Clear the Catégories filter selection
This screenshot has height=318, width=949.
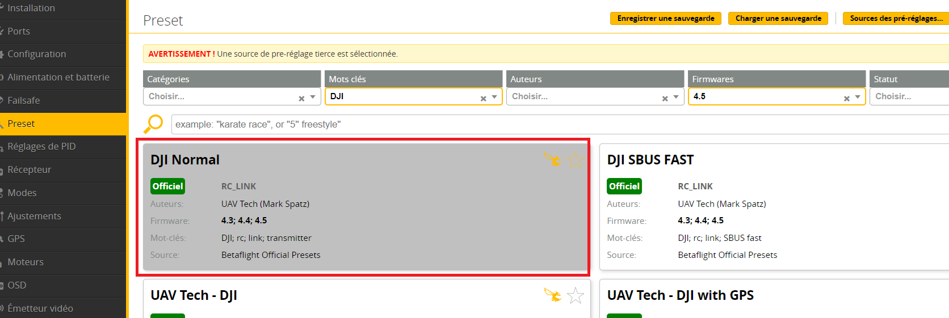tap(301, 98)
